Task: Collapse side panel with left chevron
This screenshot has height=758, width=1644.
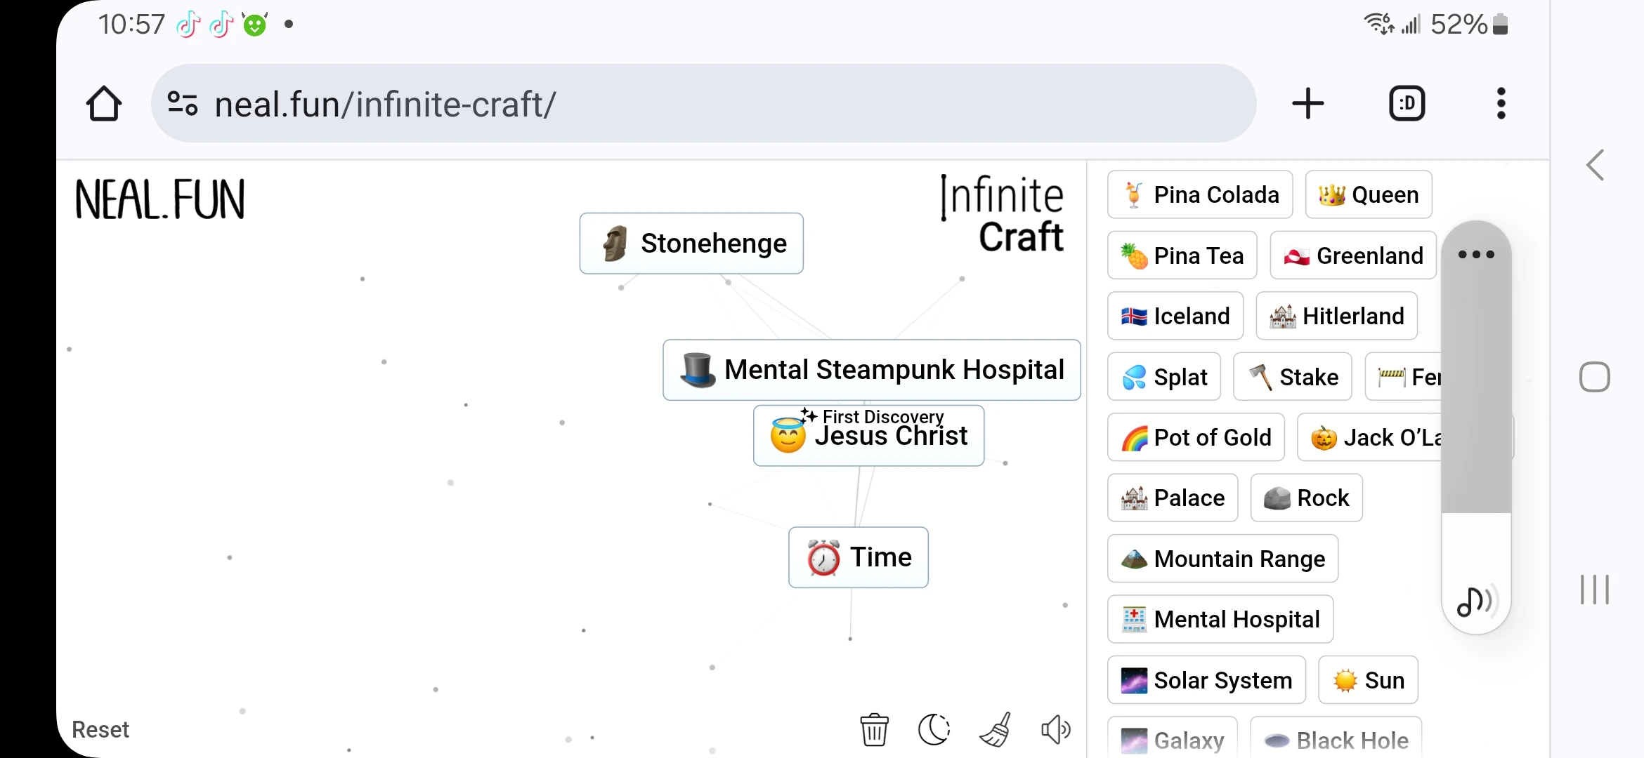Action: (x=1595, y=166)
